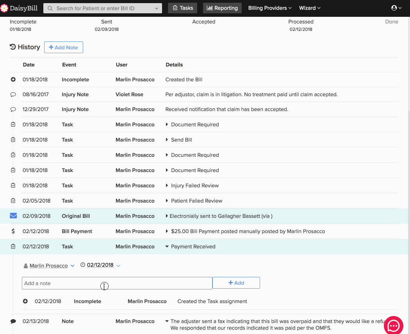Click the magnifier icon in search box

[x=50, y=8]
